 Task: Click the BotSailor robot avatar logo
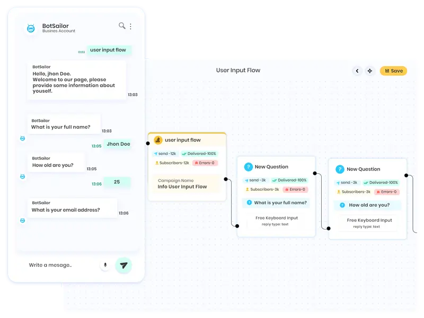pyautogui.click(x=31, y=28)
